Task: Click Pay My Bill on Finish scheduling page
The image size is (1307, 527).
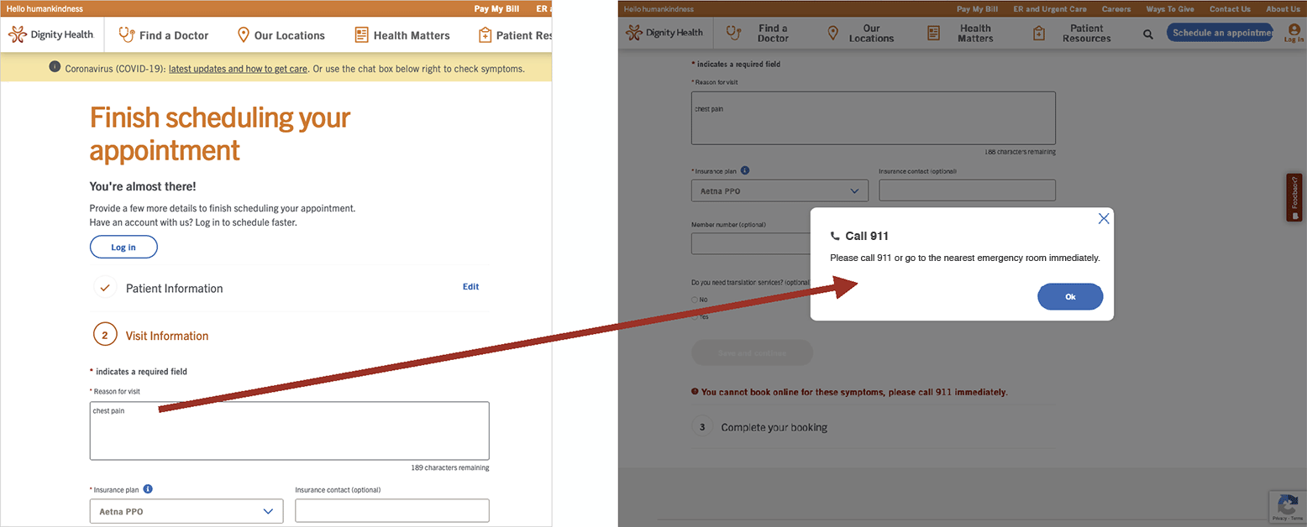Action: (496, 8)
